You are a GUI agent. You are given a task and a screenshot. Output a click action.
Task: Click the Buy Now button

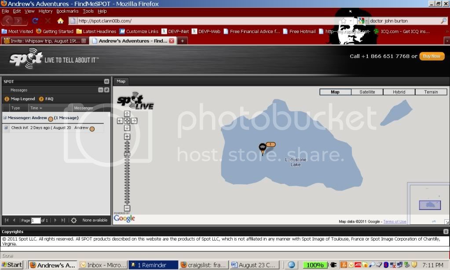tap(432, 56)
